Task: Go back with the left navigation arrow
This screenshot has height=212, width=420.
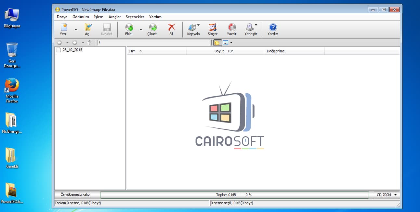Action: click(x=59, y=43)
